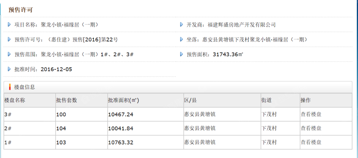Image resolution: width=358 pixels, height=158 pixels.
Task: Click 惠安县黄塘镇 in row 2#
Action: [200, 128]
